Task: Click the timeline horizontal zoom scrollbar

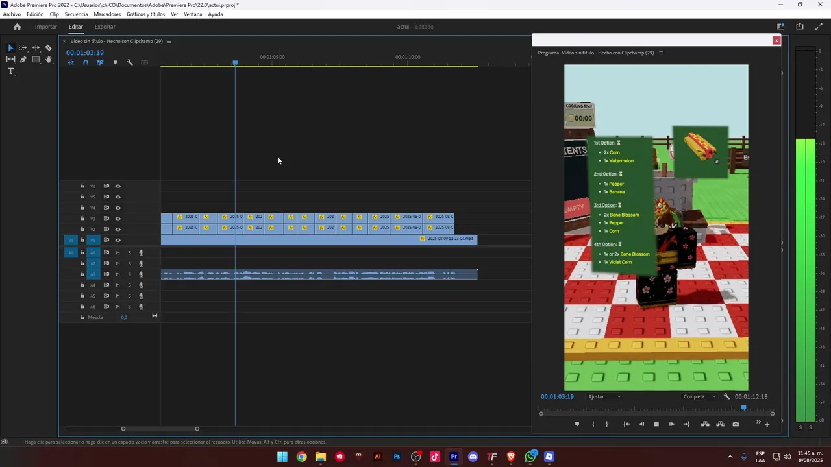Action: coord(160,429)
